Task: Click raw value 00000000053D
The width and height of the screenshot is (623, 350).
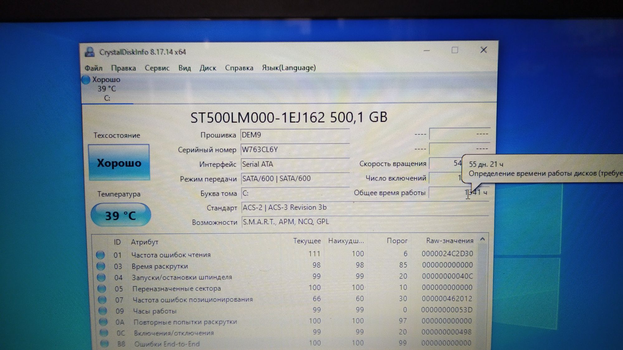Action: (x=447, y=310)
